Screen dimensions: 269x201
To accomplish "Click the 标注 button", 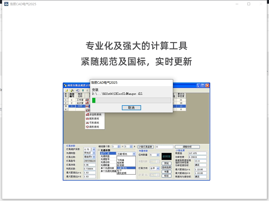I will 166,176.
